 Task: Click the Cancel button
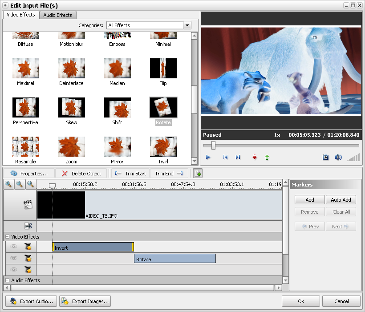[x=341, y=301]
